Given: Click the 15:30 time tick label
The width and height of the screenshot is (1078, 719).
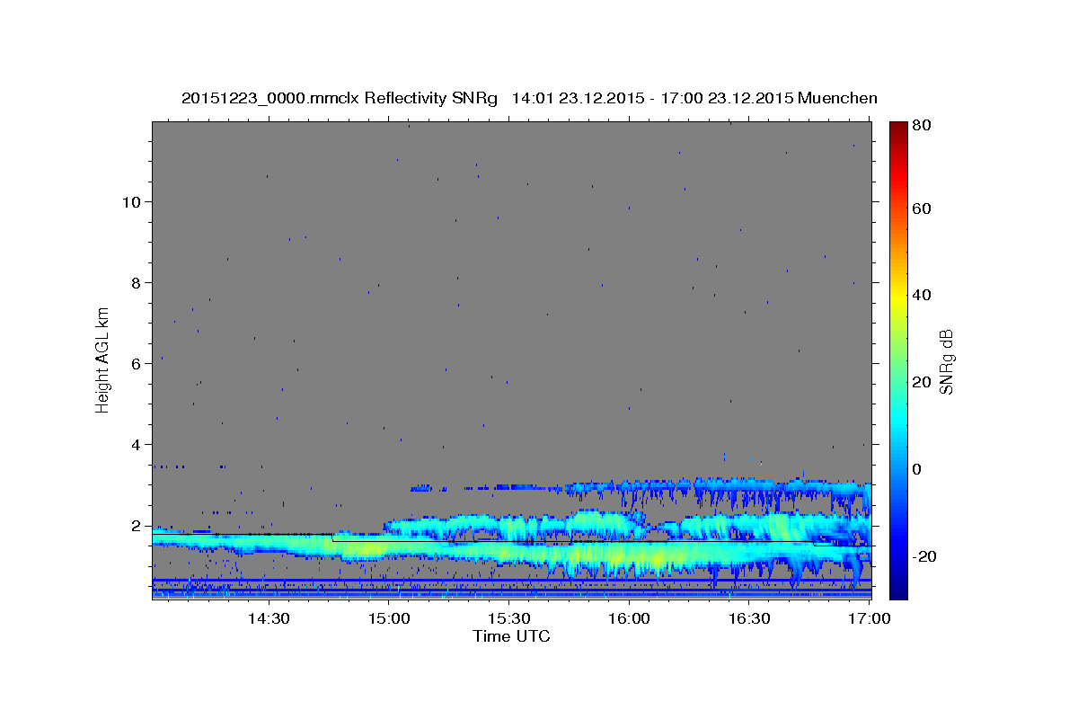Looking at the screenshot, I should 508,618.
